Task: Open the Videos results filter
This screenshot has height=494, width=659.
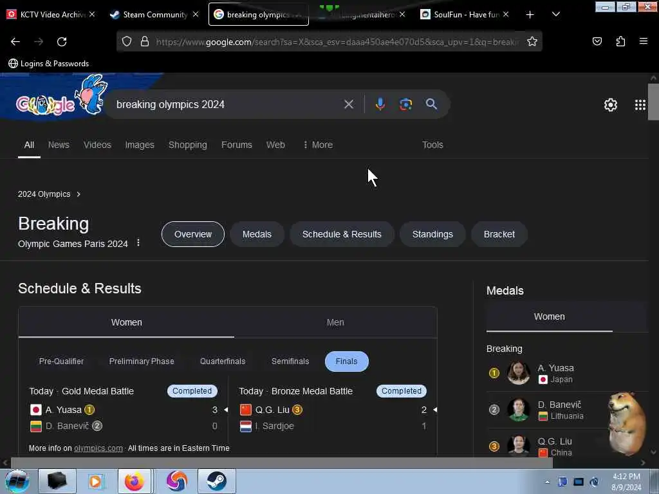Action: pyautogui.click(x=97, y=145)
